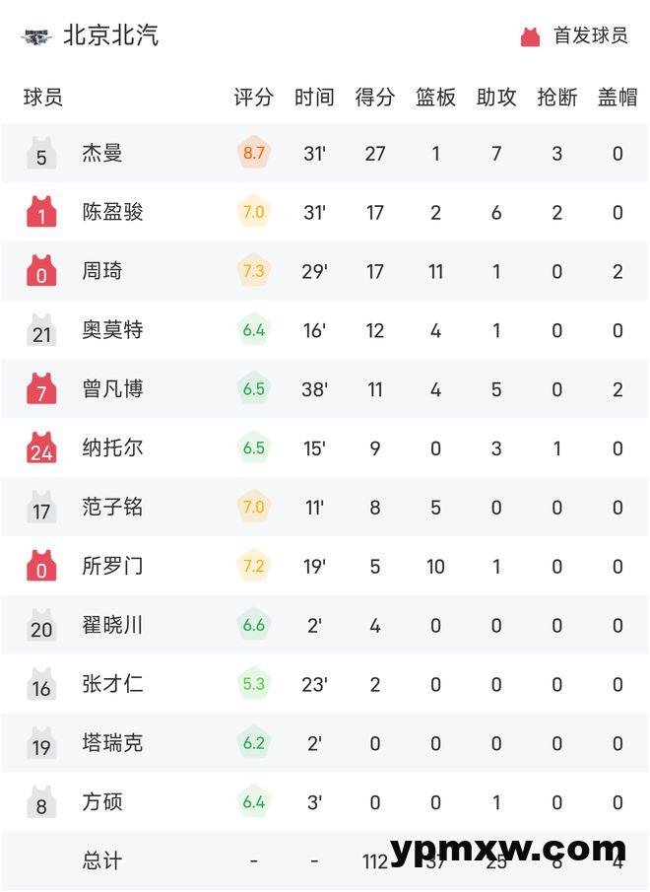Click the 北京北汽 team logo icon
This screenshot has width=650, height=892.
pyautogui.click(x=36, y=36)
